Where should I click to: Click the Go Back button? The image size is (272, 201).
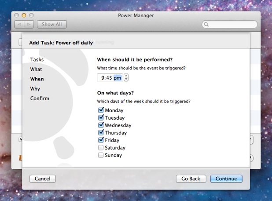[191, 179]
